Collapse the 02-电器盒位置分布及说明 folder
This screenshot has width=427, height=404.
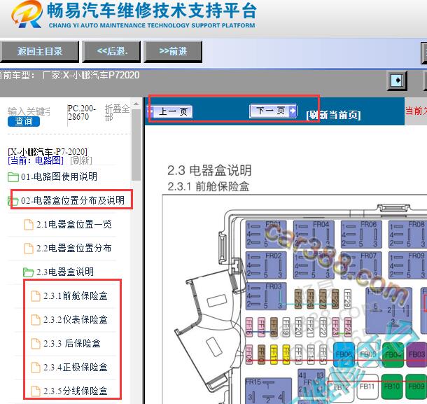[x=72, y=200]
